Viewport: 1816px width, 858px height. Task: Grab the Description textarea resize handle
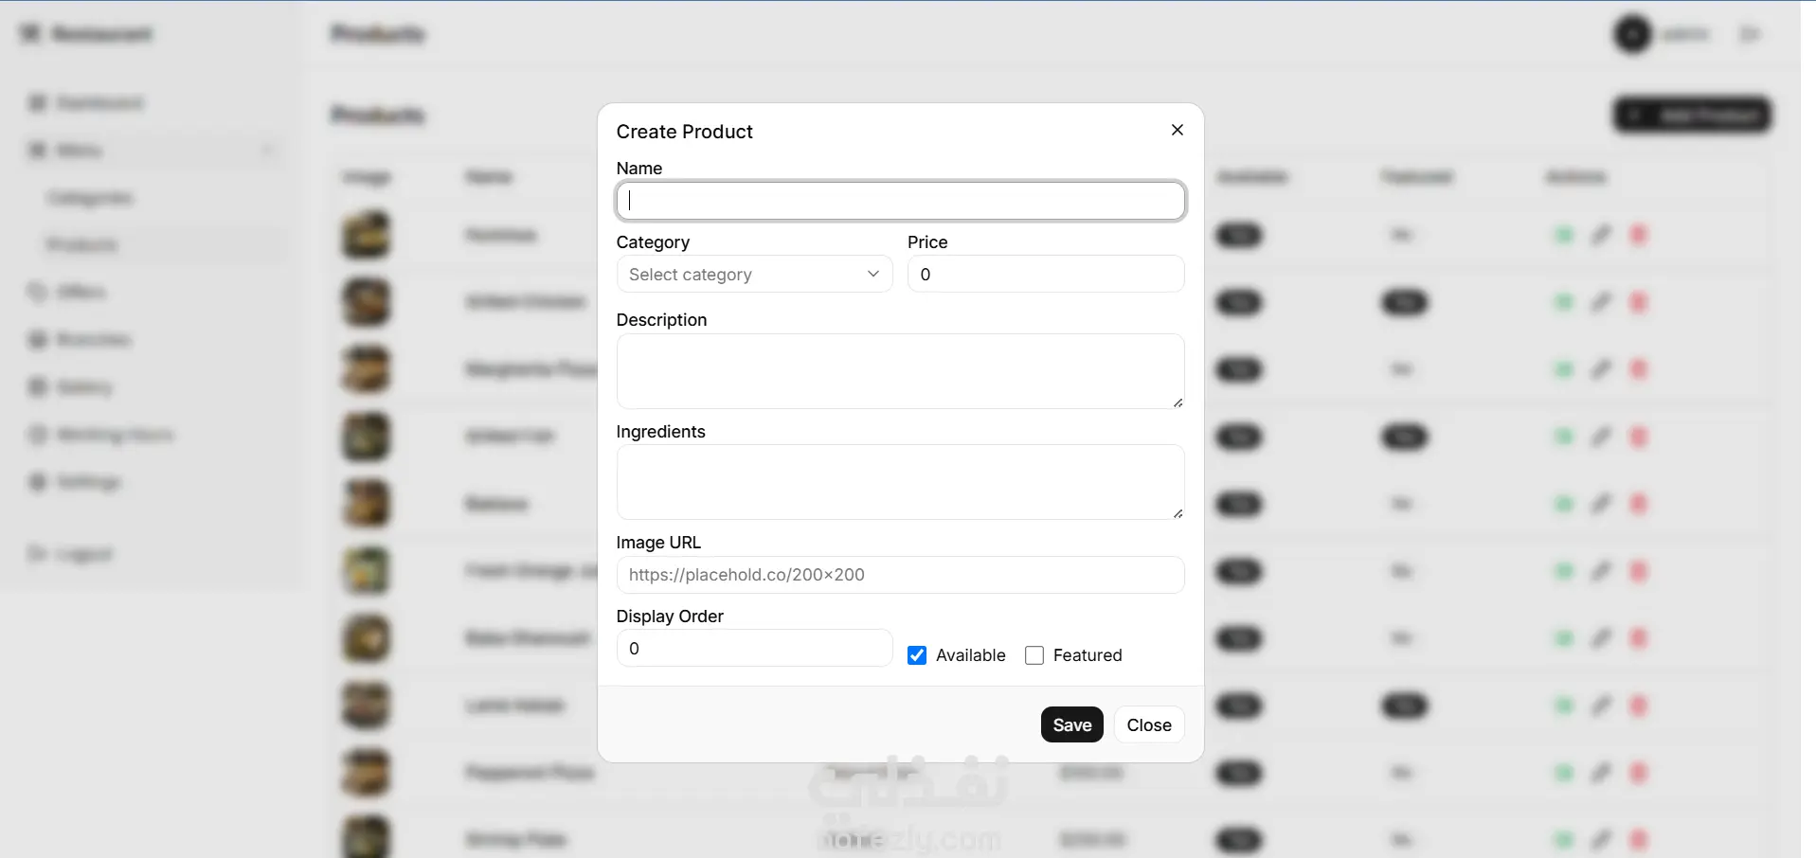tap(1178, 402)
